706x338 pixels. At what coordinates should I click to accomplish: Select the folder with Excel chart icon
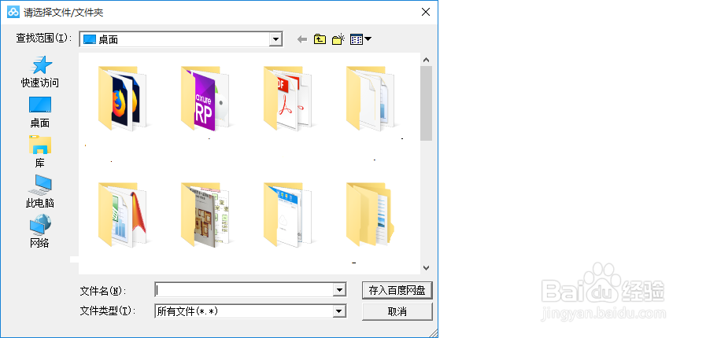123,215
